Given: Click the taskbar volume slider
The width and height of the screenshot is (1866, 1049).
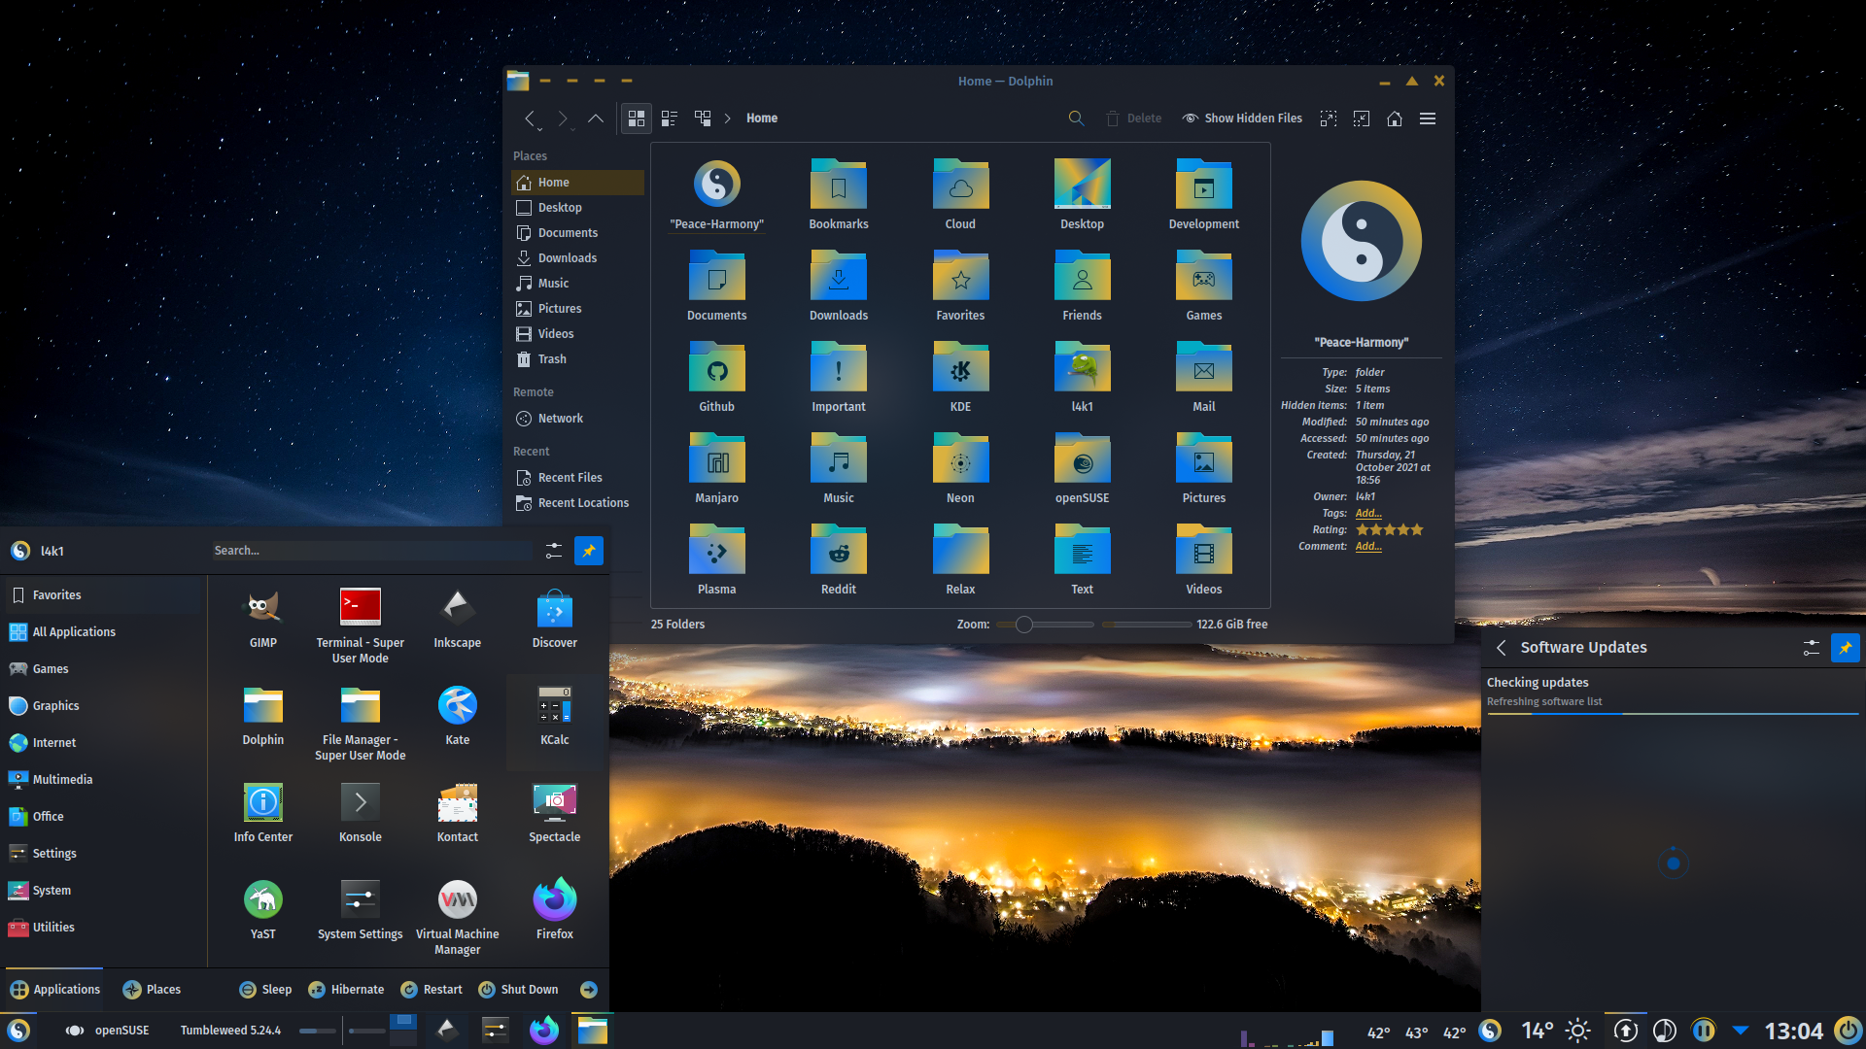Looking at the screenshot, I should tap(318, 1031).
